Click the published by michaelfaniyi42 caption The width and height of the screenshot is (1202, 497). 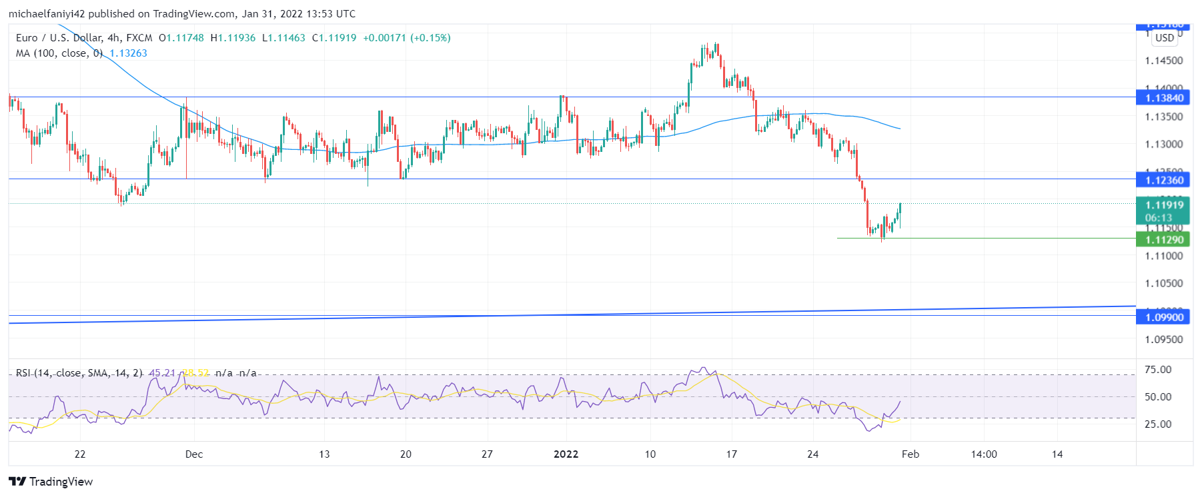click(x=182, y=14)
